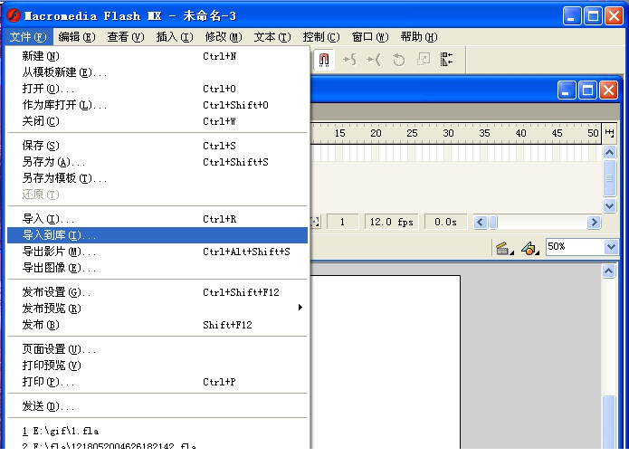Click the Scale tool icon
The height and width of the screenshot is (466, 629).
(x=424, y=60)
